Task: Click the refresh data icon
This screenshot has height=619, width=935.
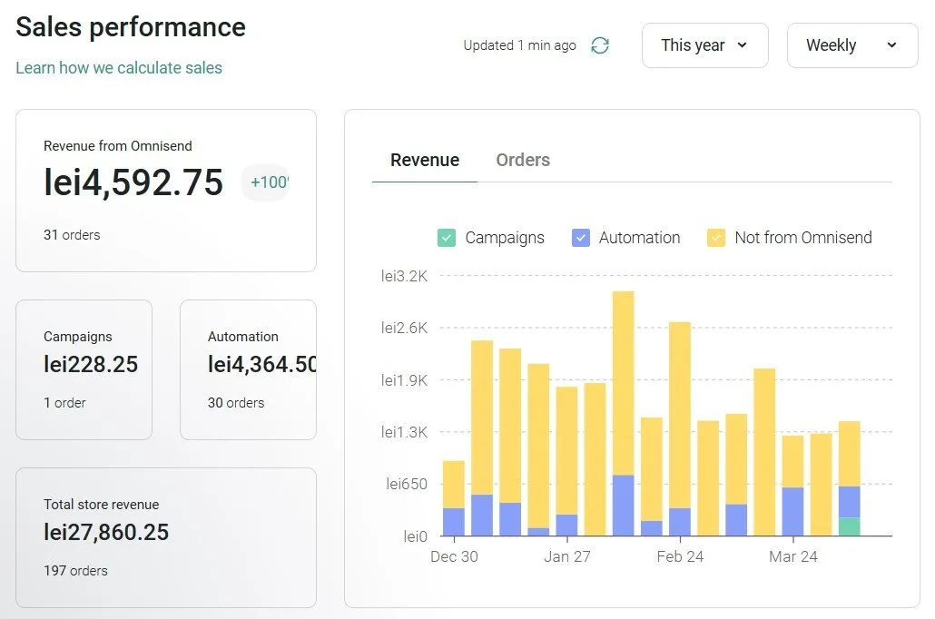Action: [x=599, y=45]
